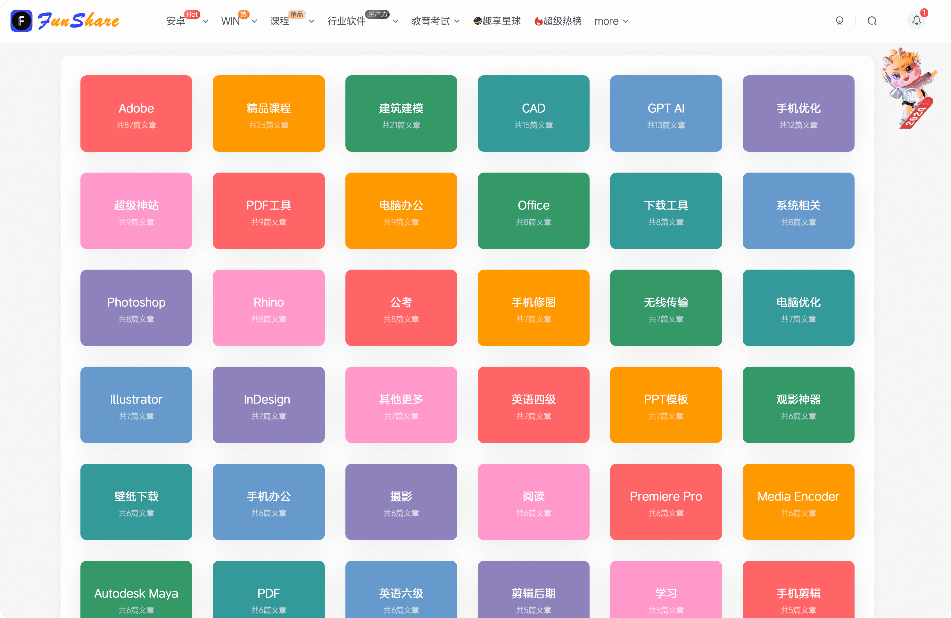Choose the 剪辑后期 tile

pos(533,589)
